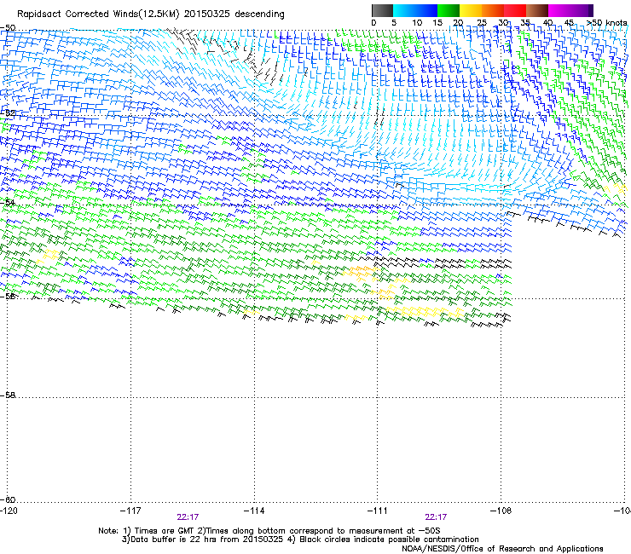
Task: Click the purple 45-50 knots legend segment
Action: pyautogui.click(x=582, y=10)
